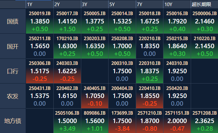Select the 国债 row label

pyautogui.click(x=13, y=21)
